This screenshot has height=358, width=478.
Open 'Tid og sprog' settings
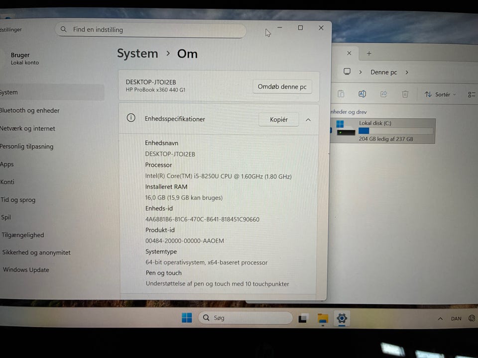(x=18, y=200)
